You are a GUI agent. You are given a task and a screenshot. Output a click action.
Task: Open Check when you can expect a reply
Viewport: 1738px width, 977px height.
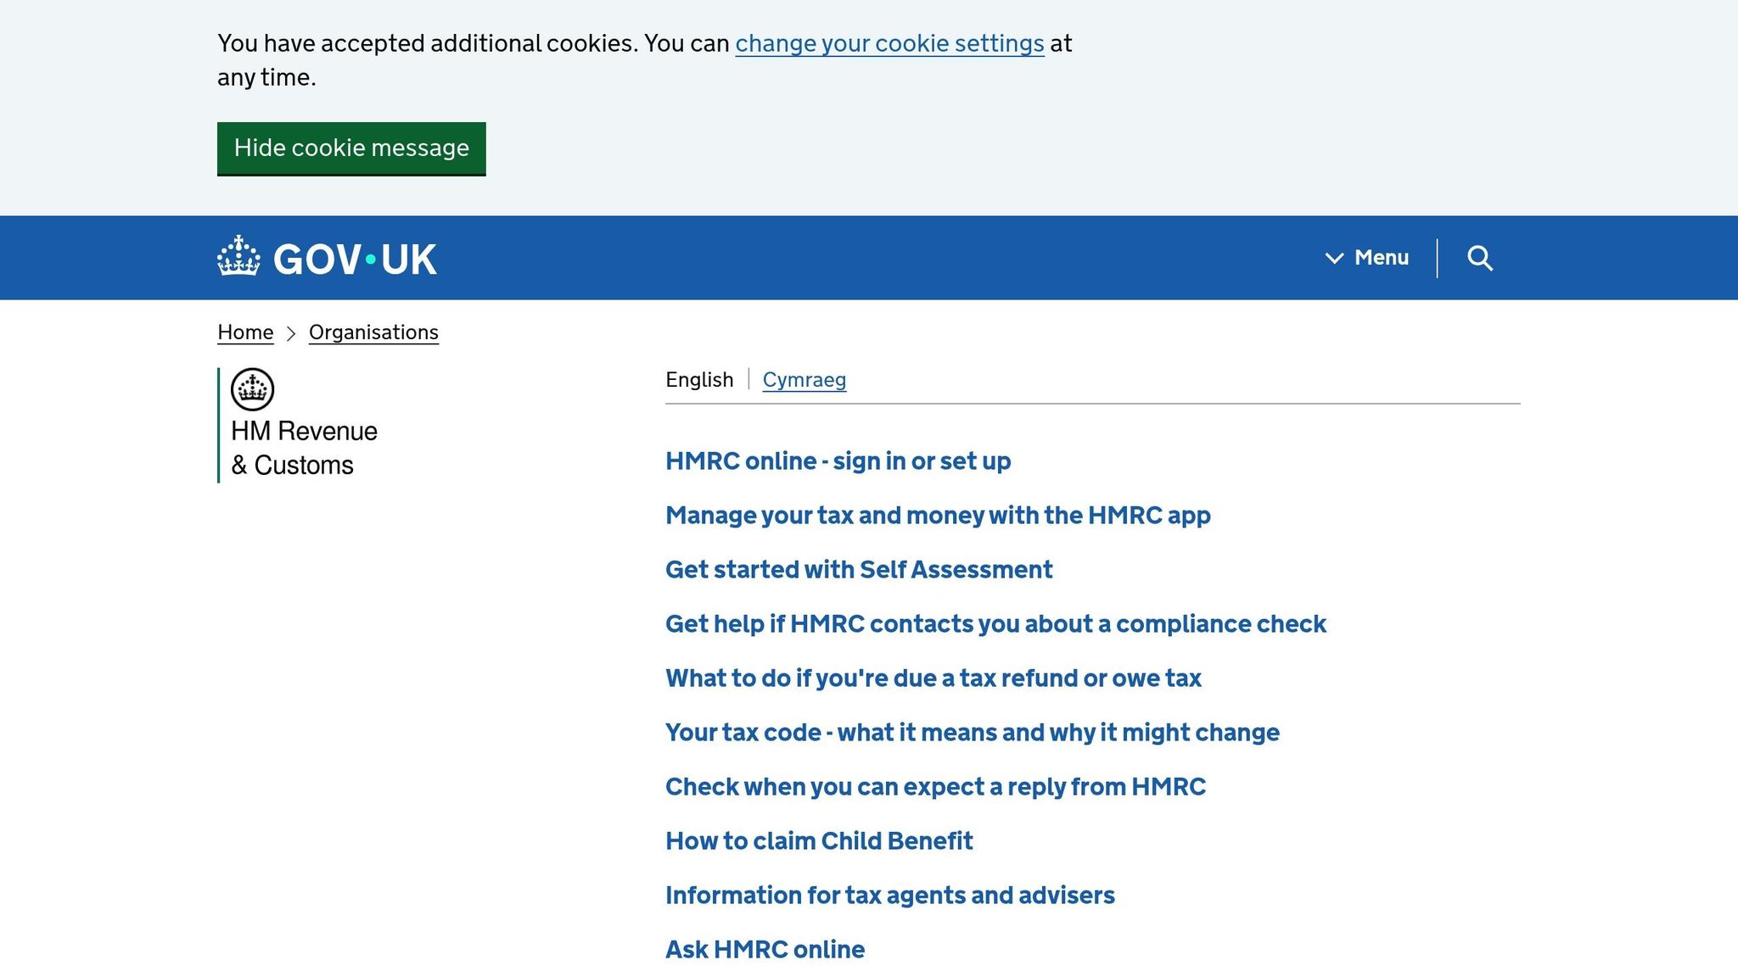pos(936,787)
